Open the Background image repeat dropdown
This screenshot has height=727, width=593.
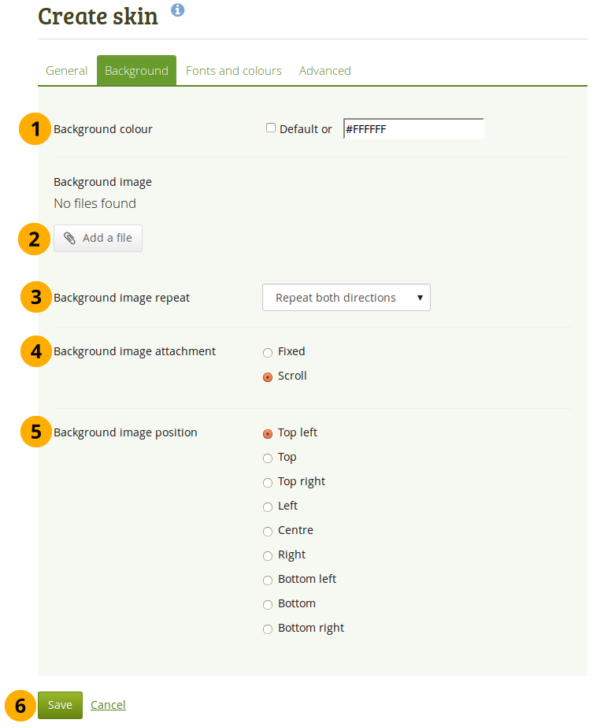[x=346, y=298]
